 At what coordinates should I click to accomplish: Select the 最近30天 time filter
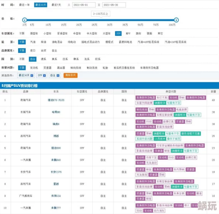[x=41, y=5]
